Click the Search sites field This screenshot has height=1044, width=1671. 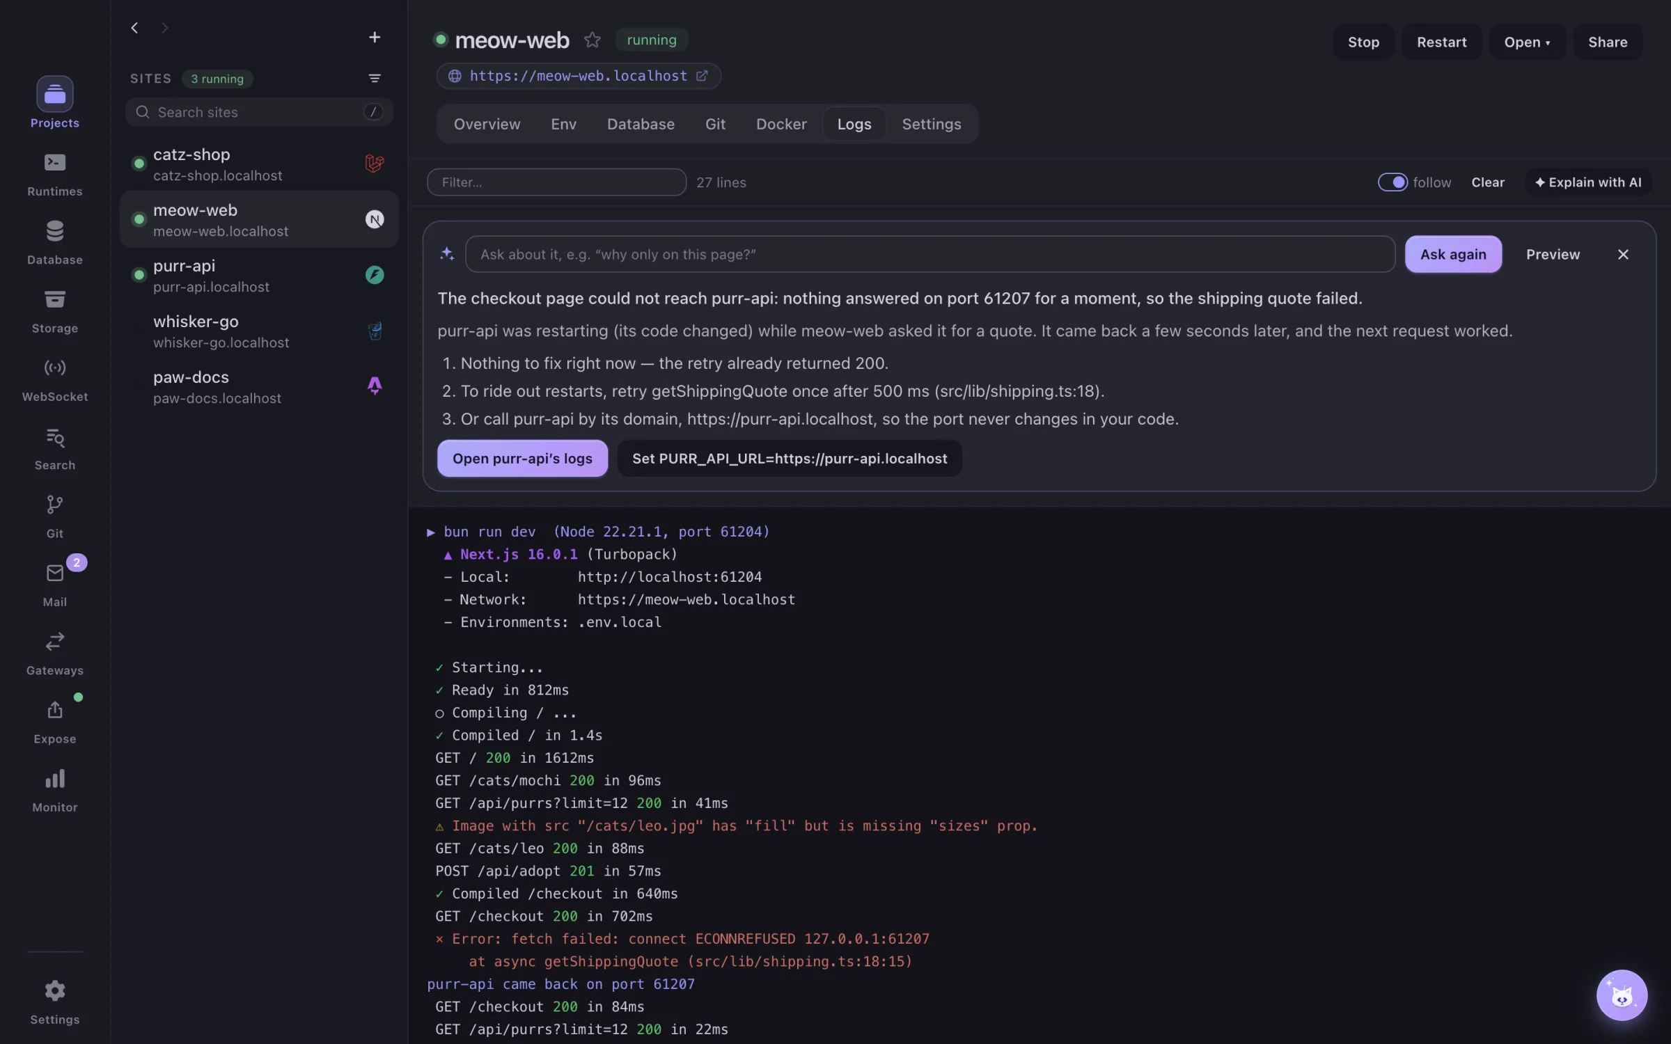coord(259,112)
